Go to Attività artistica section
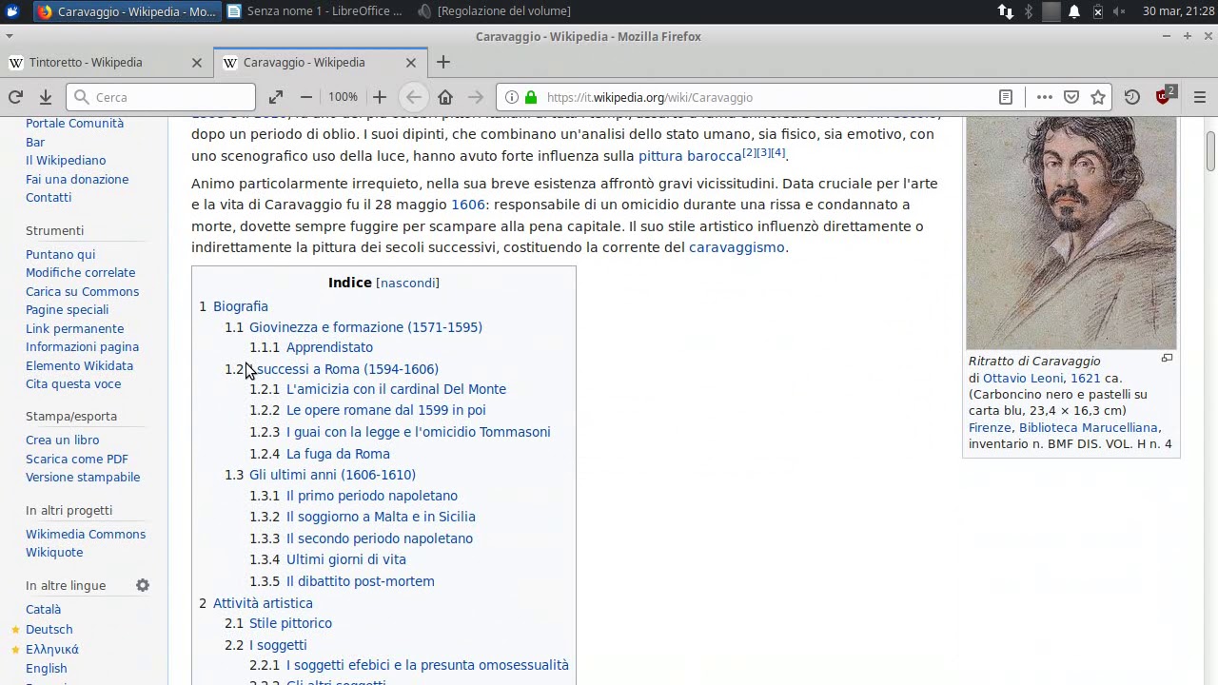This screenshot has width=1218, height=685. pyautogui.click(x=263, y=603)
